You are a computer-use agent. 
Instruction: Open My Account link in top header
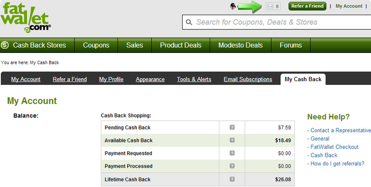(x=349, y=6)
